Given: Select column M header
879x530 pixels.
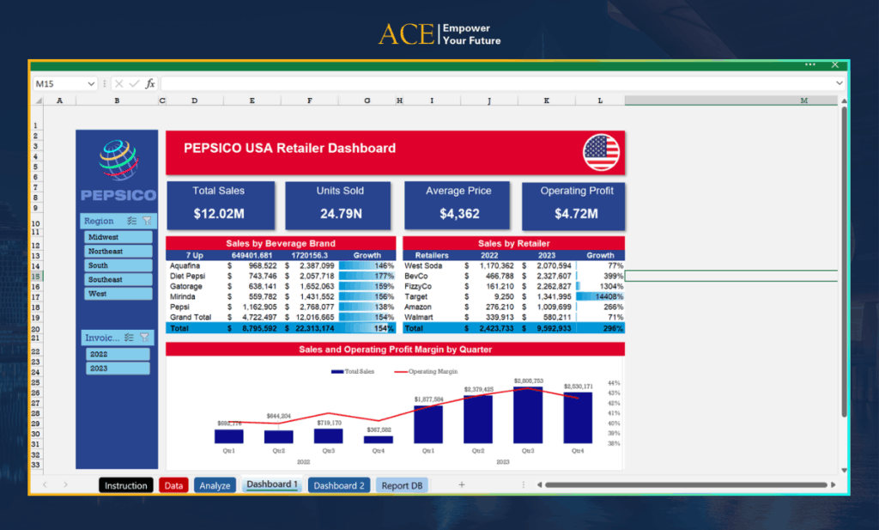Looking at the screenshot, I should 731,101.
